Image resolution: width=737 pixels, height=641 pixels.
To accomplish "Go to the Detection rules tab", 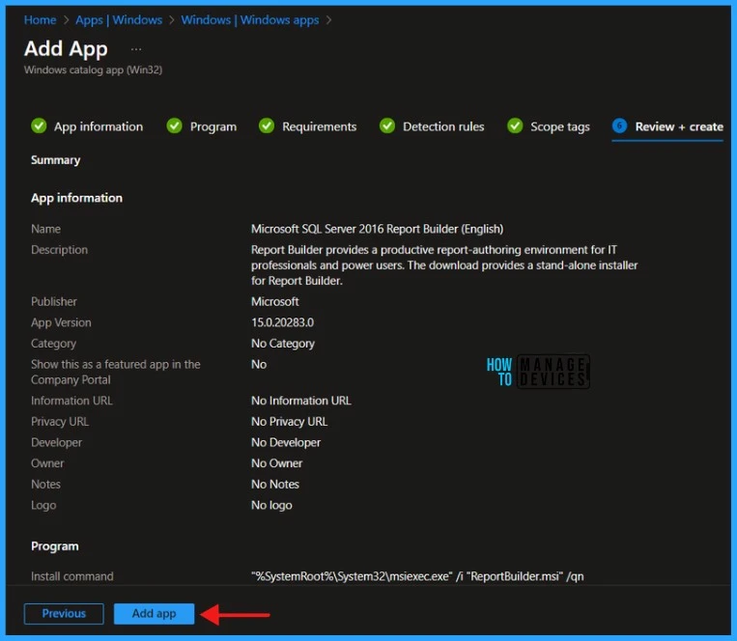I will [x=443, y=126].
